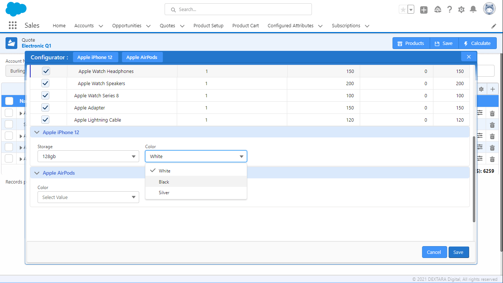The image size is (503, 283).
Task: Click the favorites star icon
Action: 403,10
